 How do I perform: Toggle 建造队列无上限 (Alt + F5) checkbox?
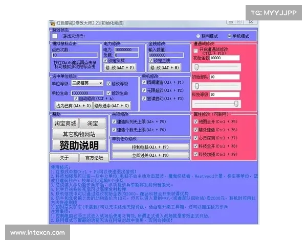click(x=114, y=121)
